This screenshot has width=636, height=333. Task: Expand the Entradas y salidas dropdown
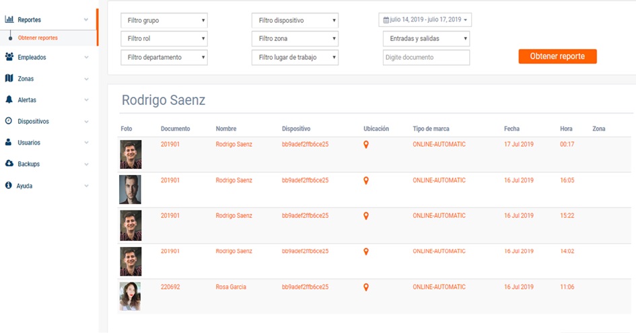click(x=426, y=39)
